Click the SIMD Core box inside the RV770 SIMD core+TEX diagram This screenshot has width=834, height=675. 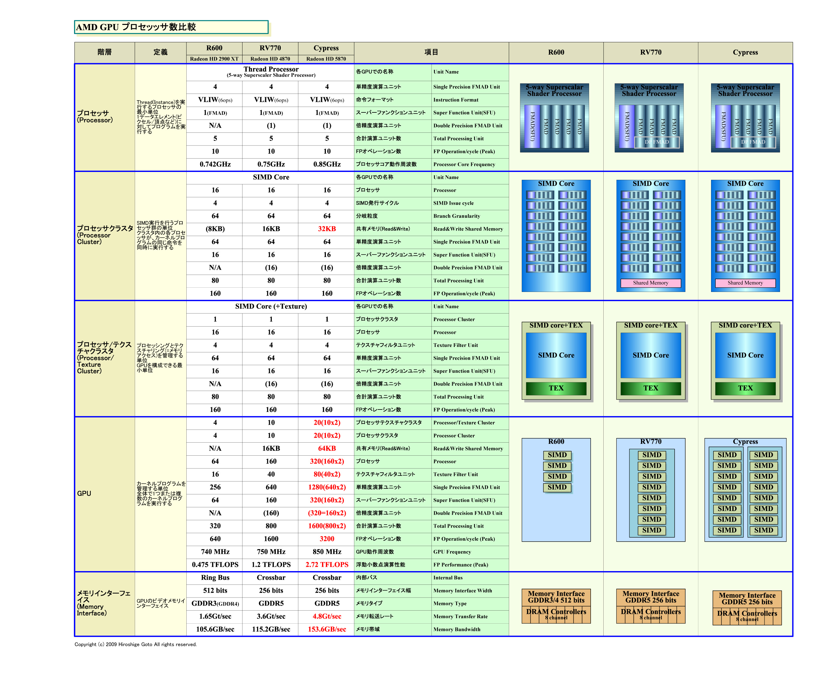tap(651, 355)
